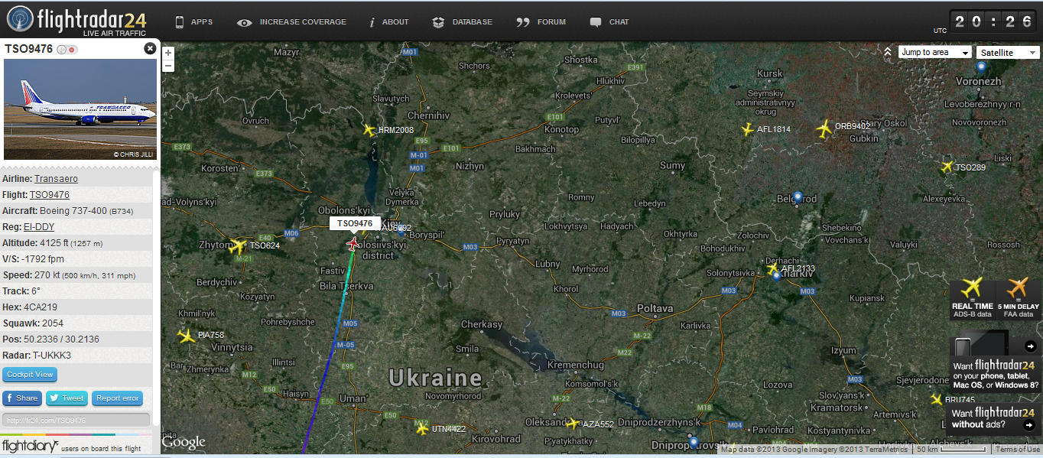Zoom out with the map minus button
This screenshot has height=458, width=1043.
click(x=168, y=66)
